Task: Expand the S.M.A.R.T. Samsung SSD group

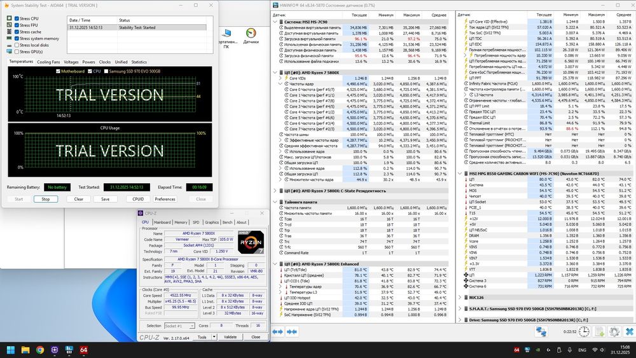Action: (x=460, y=308)
